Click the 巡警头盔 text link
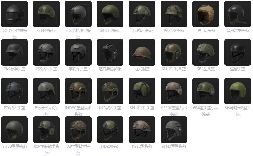Image resolution: width=253 pixels, height=156 pixels. (238, 69)
